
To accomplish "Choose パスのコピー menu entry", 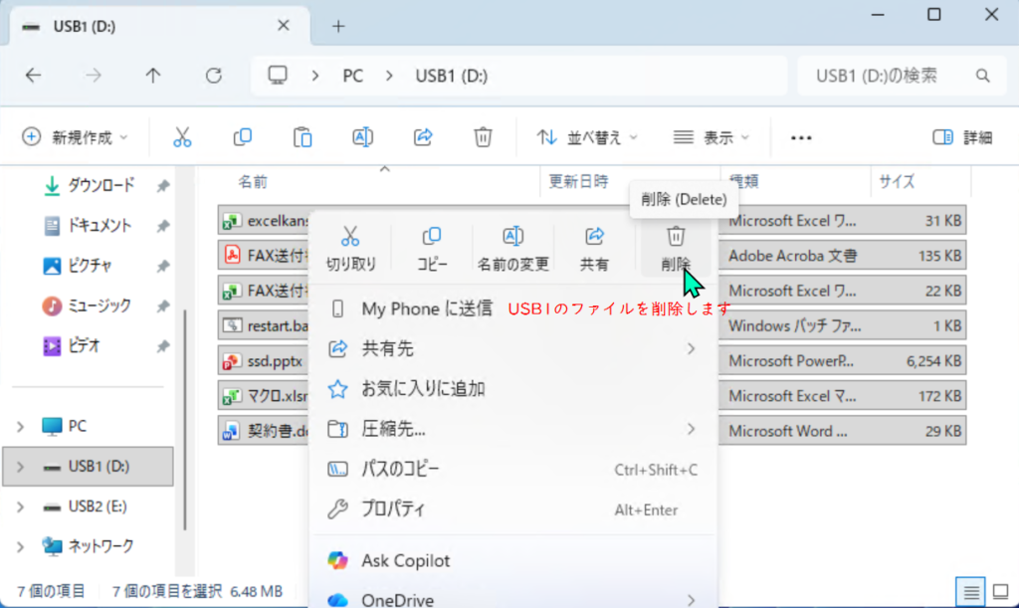I will pyautogui.click(x=400, y=469).
